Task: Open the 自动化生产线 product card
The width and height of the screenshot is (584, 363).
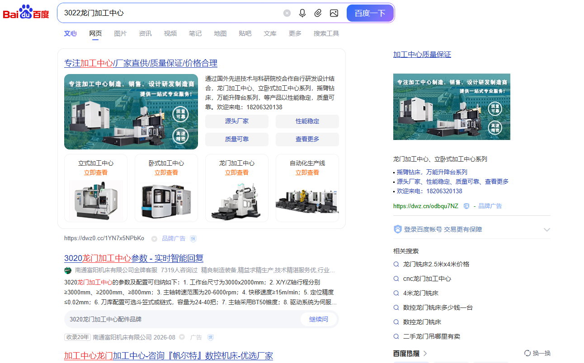Action: [307, 188]
